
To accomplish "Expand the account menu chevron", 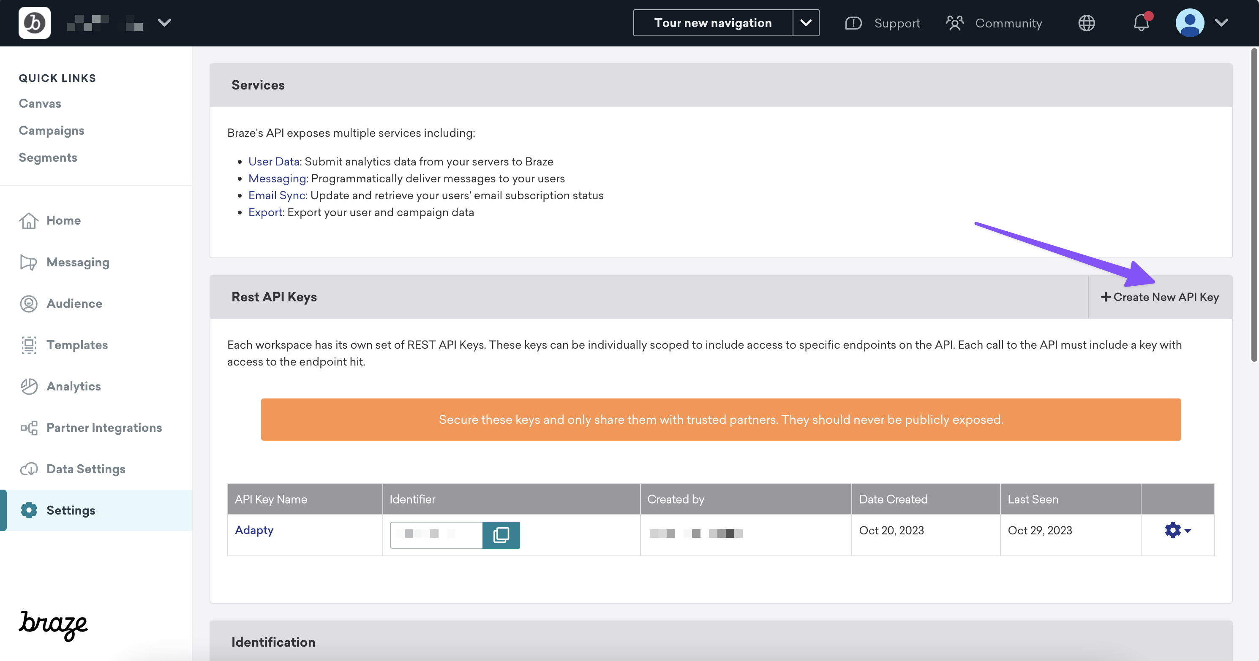I will pyautogui.click(x=1221, y=23).
